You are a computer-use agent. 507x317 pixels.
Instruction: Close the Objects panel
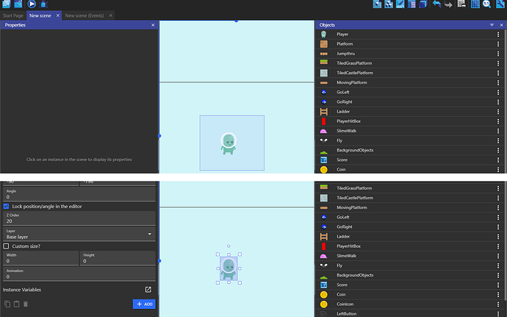point(502,25)
